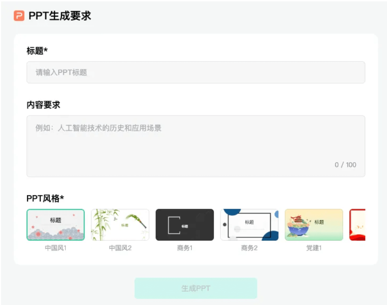The width and height of the screenshot is (387, 305).
Task: Click the 党建1 label text
Action: (314, 248)
